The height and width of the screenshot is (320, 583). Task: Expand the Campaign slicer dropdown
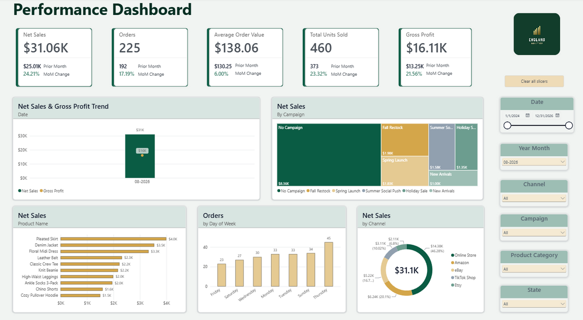534,233
